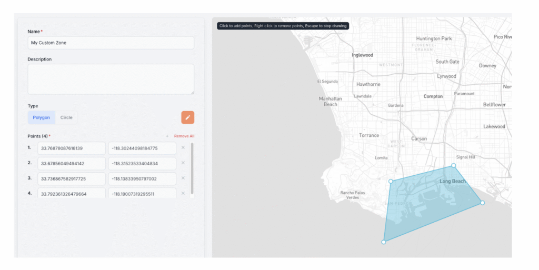Remove point 3 from the points list
The width and height of the screenshot is (539, 270).
pos(183,178)
